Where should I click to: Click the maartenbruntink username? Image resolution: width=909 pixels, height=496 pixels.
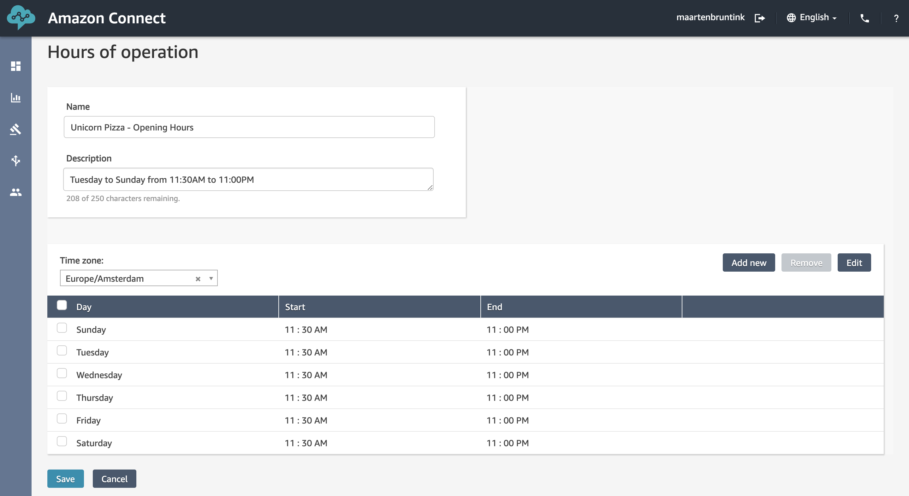(710, 17)
